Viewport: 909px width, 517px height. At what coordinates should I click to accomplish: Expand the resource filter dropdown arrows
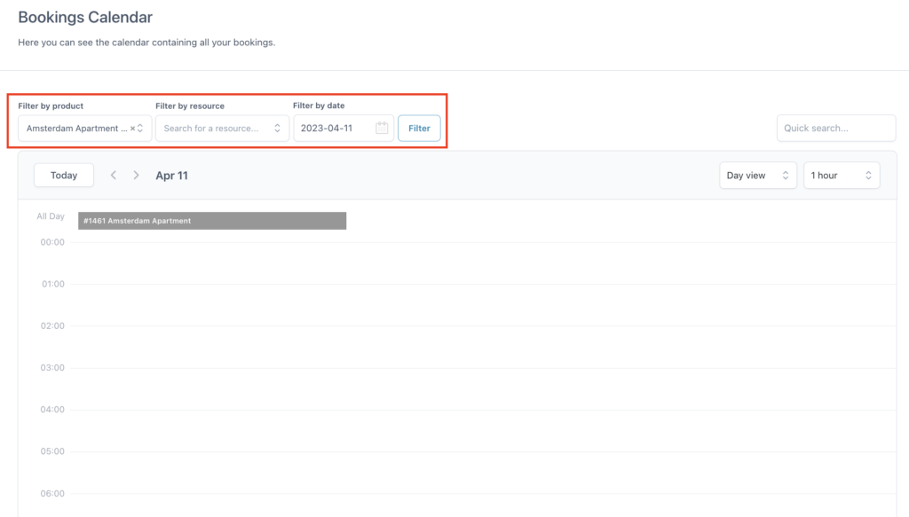(x=277, y=128)
